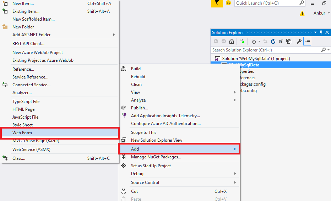Click the New Solution Explorer View icon
This screenshot has height=201, width=331.
(124, 140)
